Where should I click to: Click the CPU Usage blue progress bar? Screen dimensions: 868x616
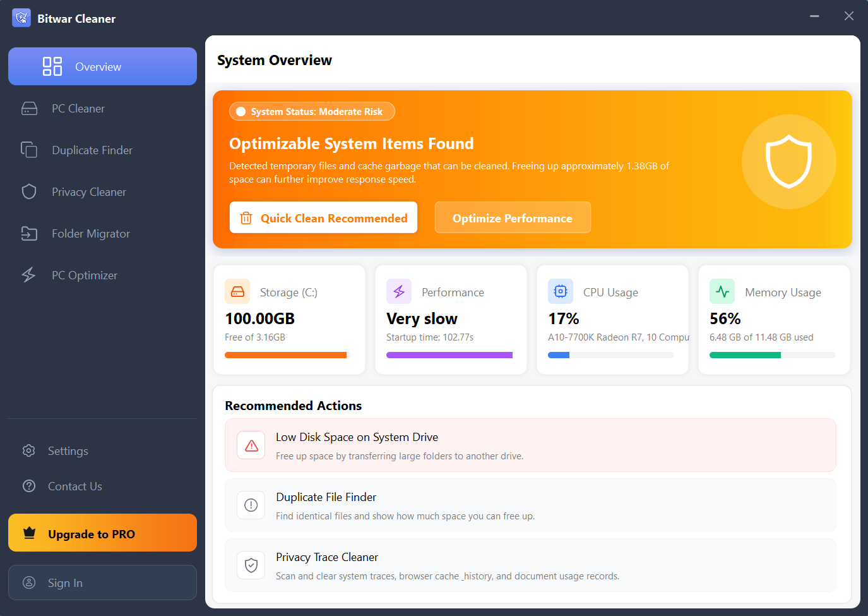[x=611, y=355]
